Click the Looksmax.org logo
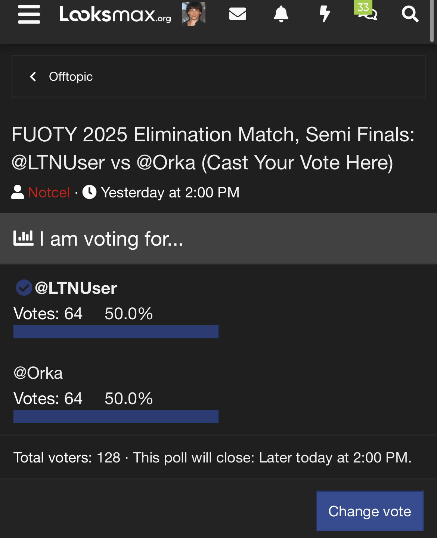This screenshot has height=538, width=437. coord(115,15)
